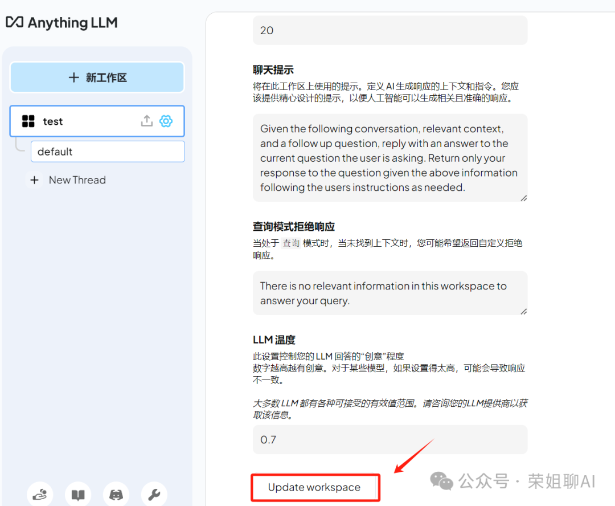Screen dimensions: 615x506
Task: Start a New Thread
Action: tap(77, 179)
